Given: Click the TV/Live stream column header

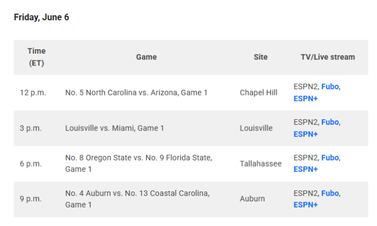Looking at the screenshot, I should click(x=328, y=57).
